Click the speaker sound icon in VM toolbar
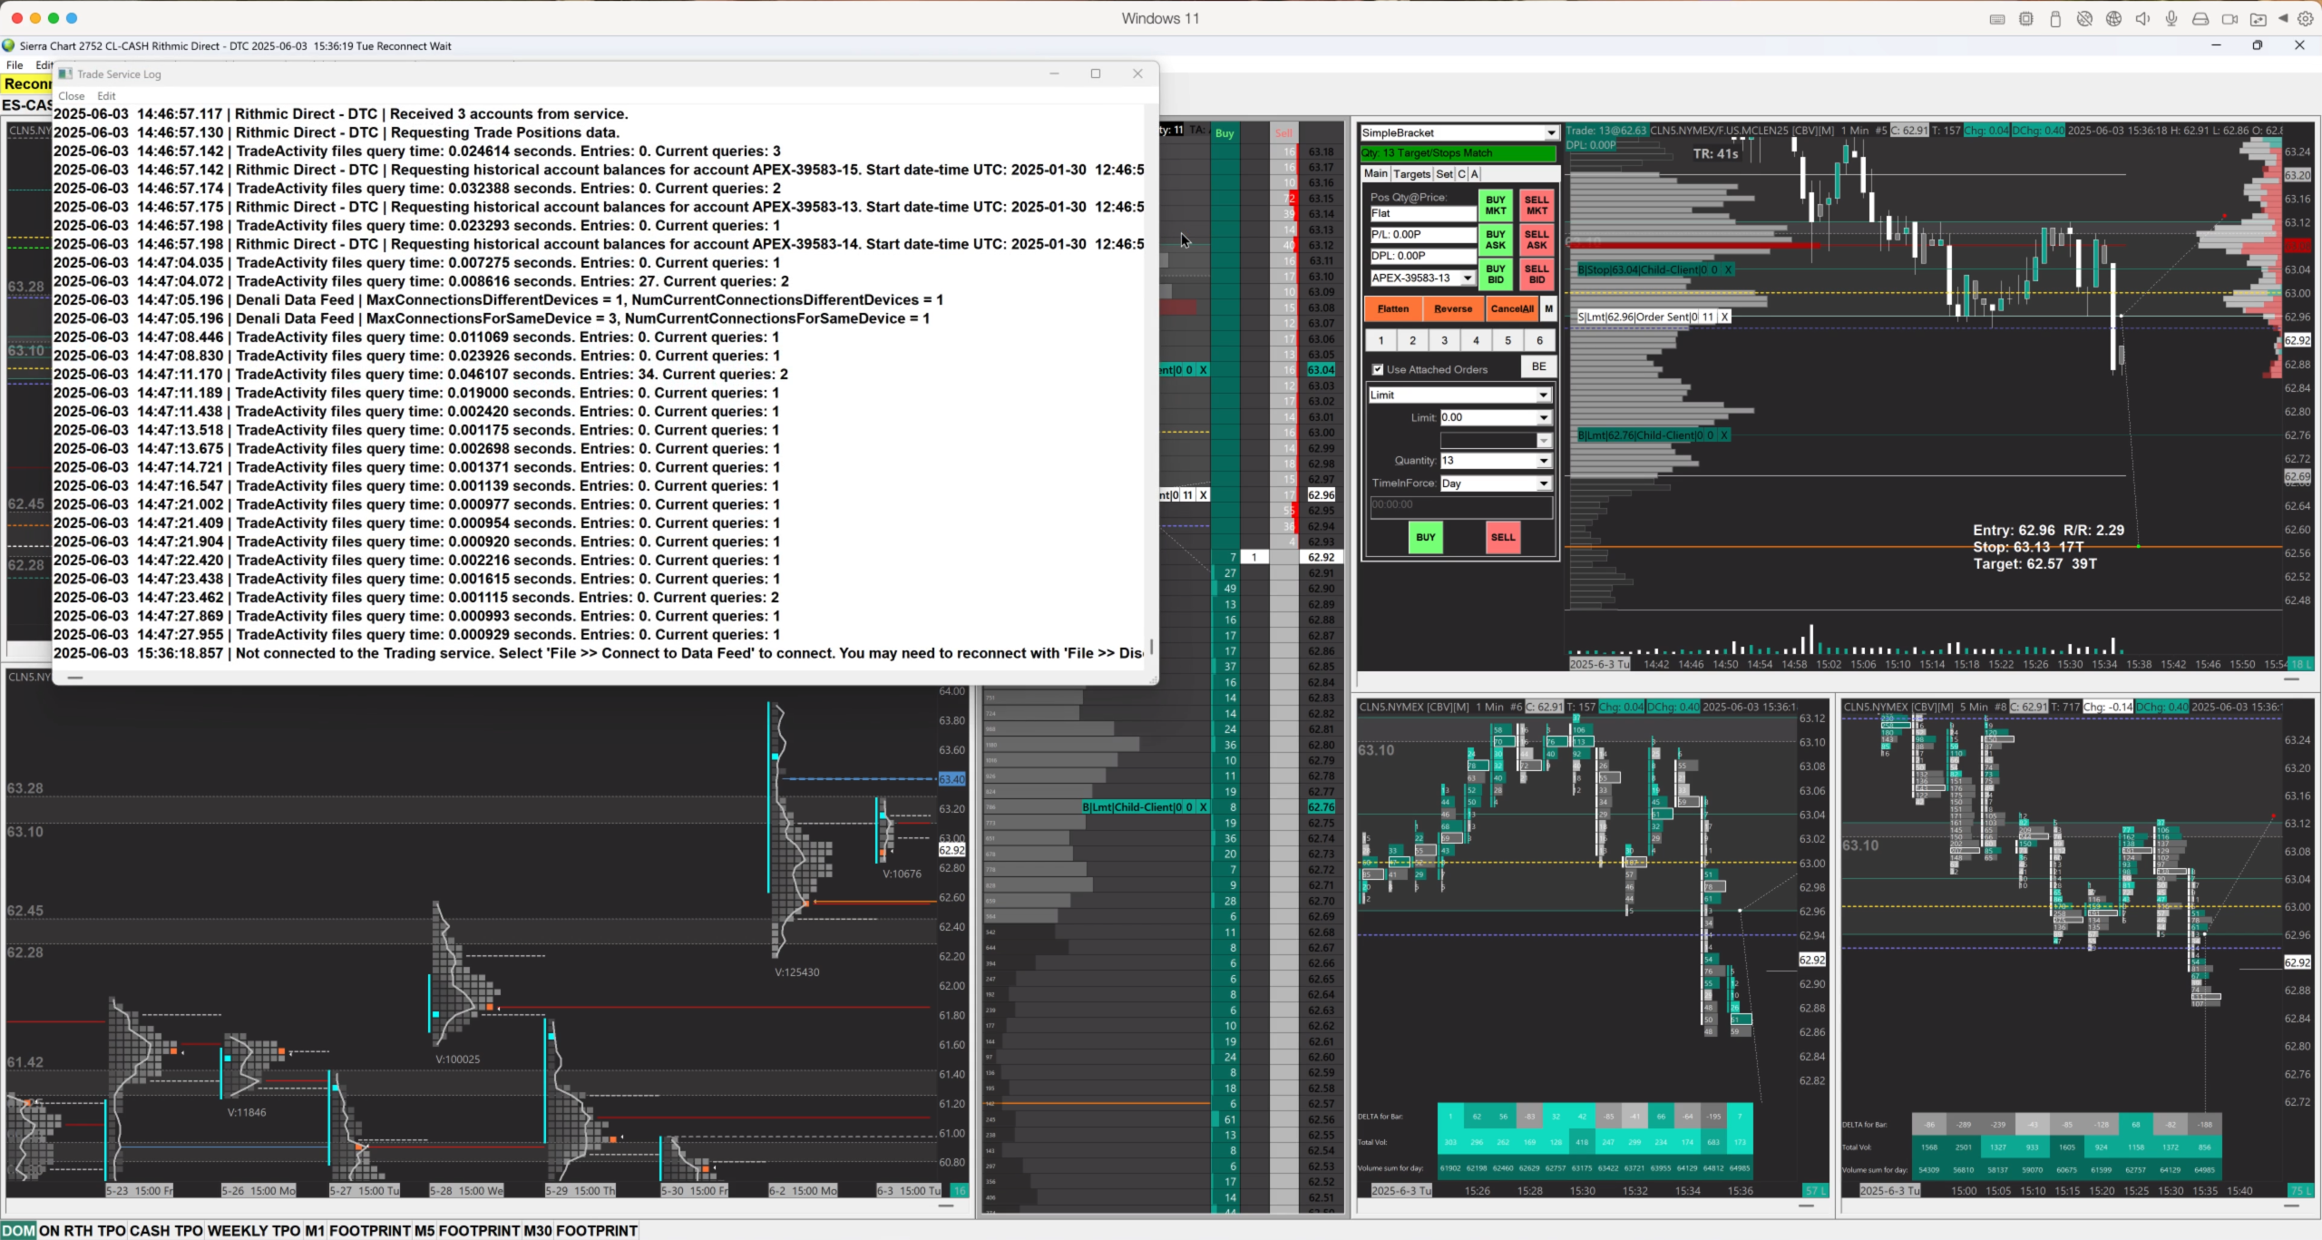 [2142, 19]
